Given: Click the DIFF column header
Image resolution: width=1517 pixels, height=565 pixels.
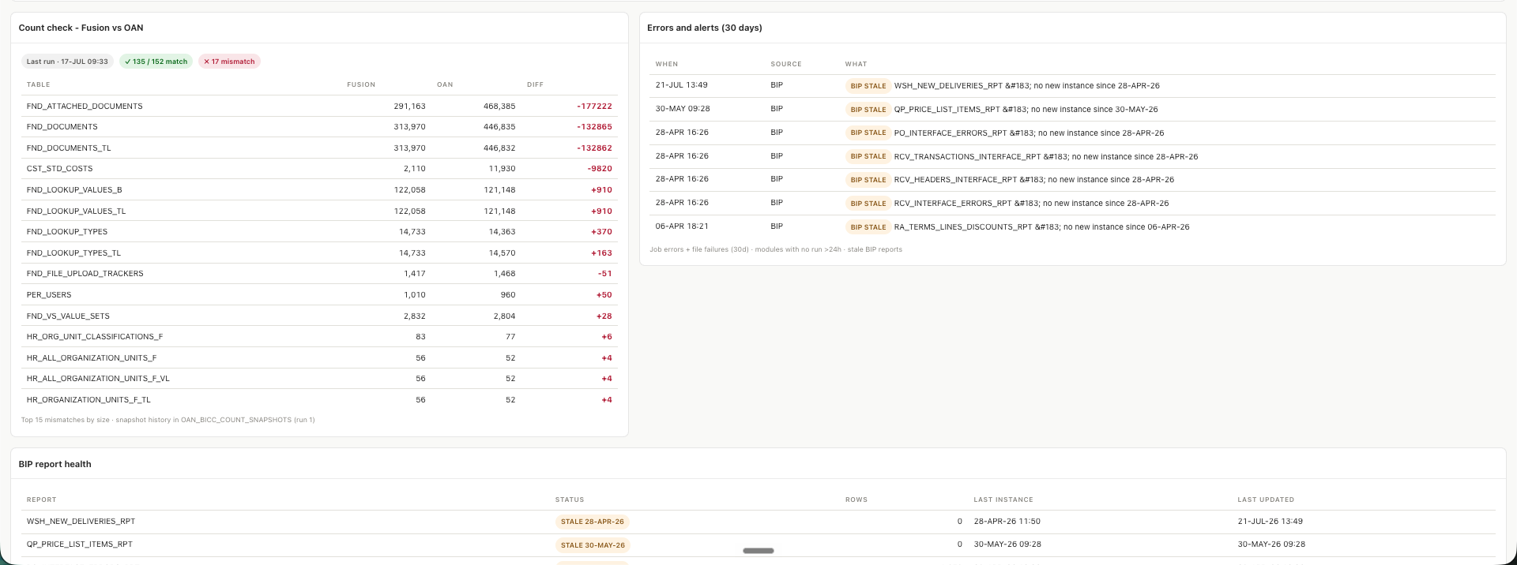Looking at the screenshot, I should pos(535,84).
